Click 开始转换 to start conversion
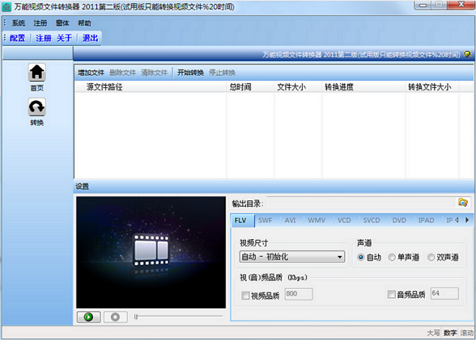Viewport: 476px width, 340px height. click(190, 73)
